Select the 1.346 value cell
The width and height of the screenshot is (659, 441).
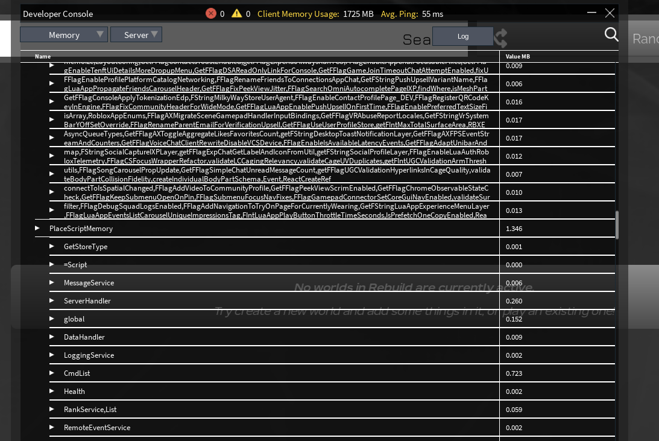pyautogui.click(x=514, y=229)
